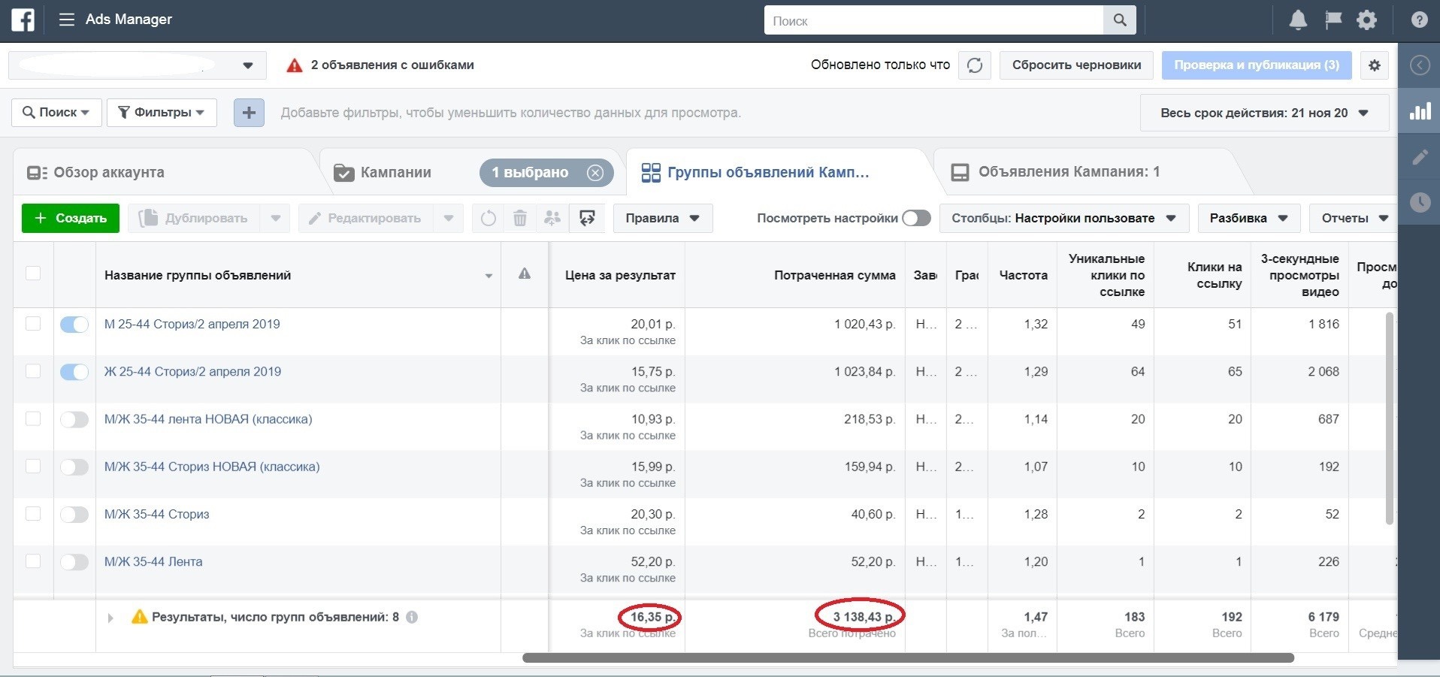Open the date range Весь срок действия dropdown
The image size is (1440, 677).
(1263, 113)
